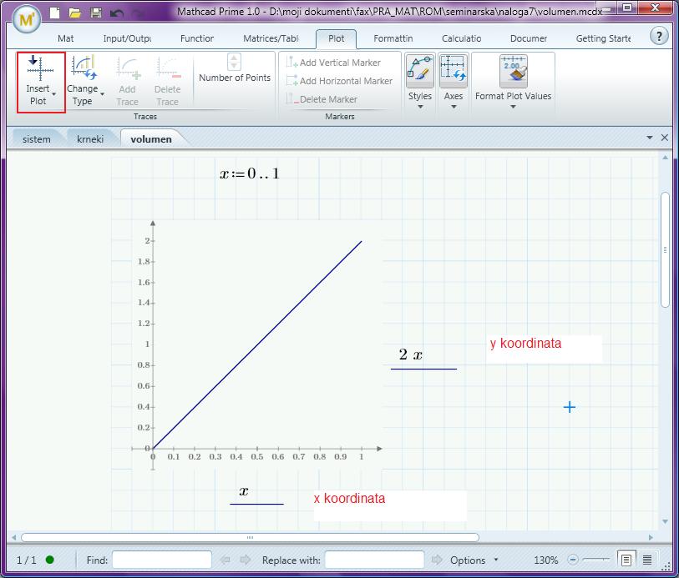Switch to the sistem worksheet tab

point(37,139)
